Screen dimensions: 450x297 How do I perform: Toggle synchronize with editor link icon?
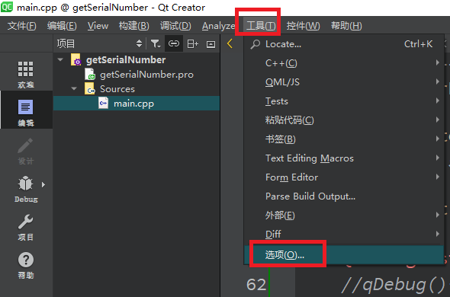[174, 43]
